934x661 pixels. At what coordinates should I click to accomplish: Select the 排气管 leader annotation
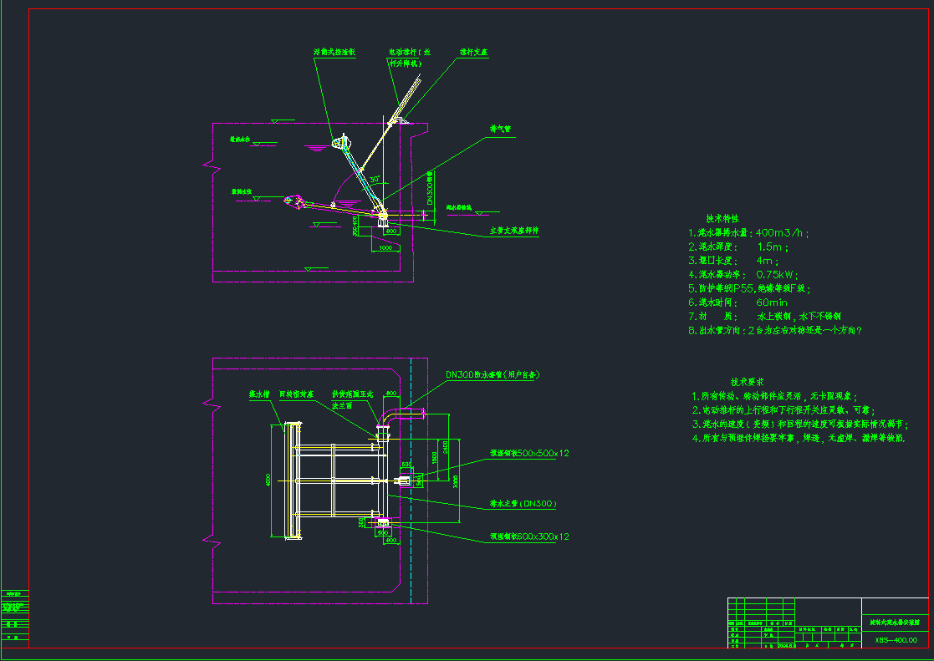tap(501, 130)
